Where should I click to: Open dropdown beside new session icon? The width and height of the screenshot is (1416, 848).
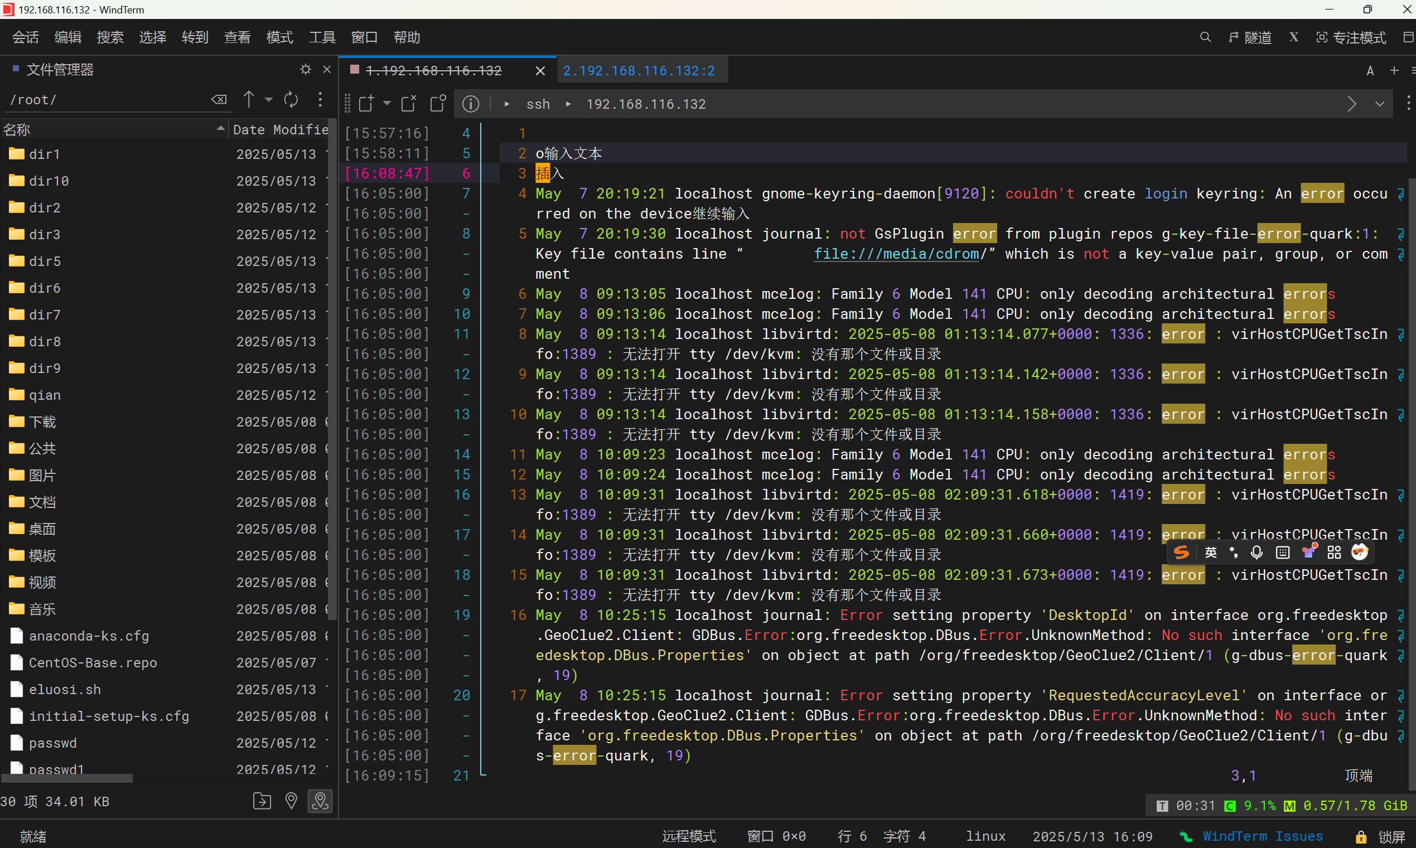coord(387,104)
